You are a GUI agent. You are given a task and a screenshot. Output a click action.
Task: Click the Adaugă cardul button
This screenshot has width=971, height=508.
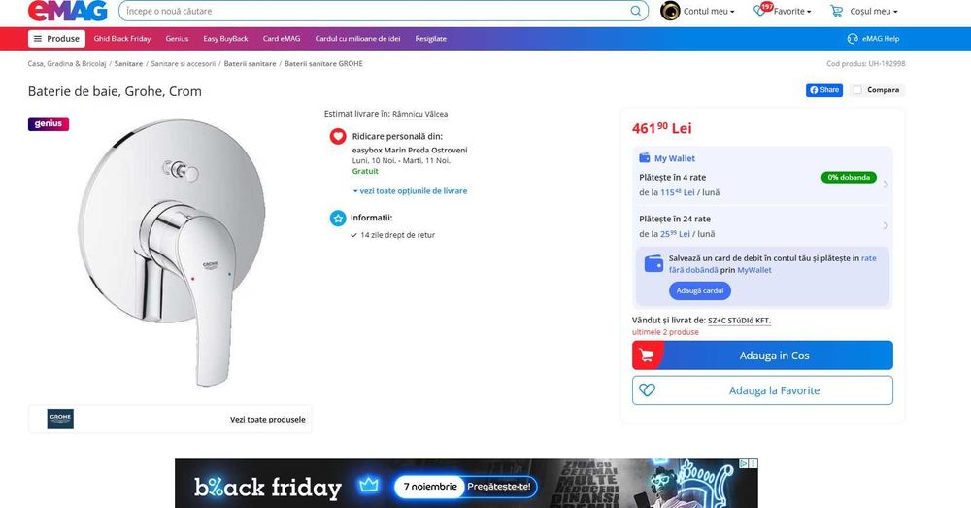[x=700, y=290]
